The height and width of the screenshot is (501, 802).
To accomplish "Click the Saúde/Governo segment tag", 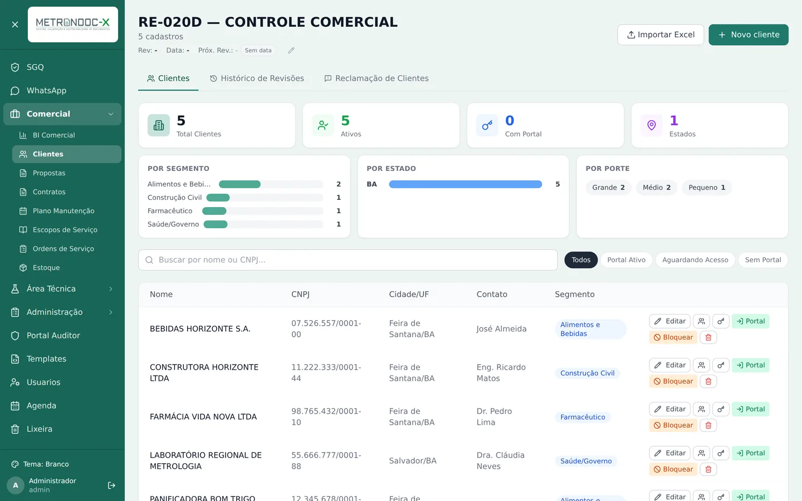I will pyautogui.click(x=586, y=461).
